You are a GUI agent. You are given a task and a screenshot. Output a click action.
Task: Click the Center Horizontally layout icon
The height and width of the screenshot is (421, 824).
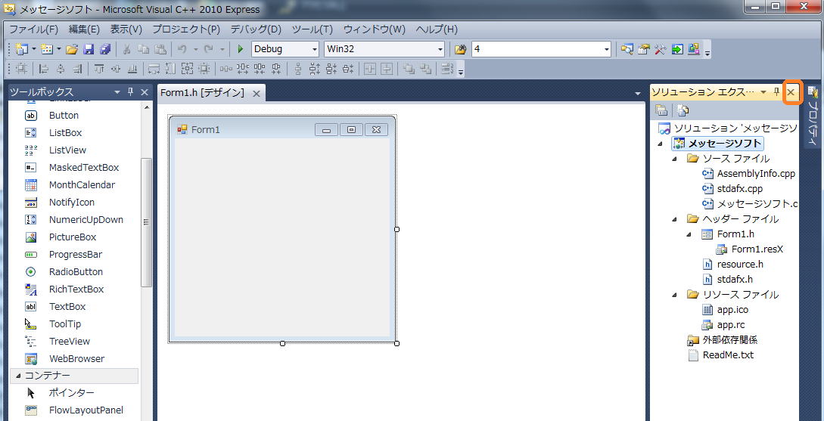coord(370,69)
